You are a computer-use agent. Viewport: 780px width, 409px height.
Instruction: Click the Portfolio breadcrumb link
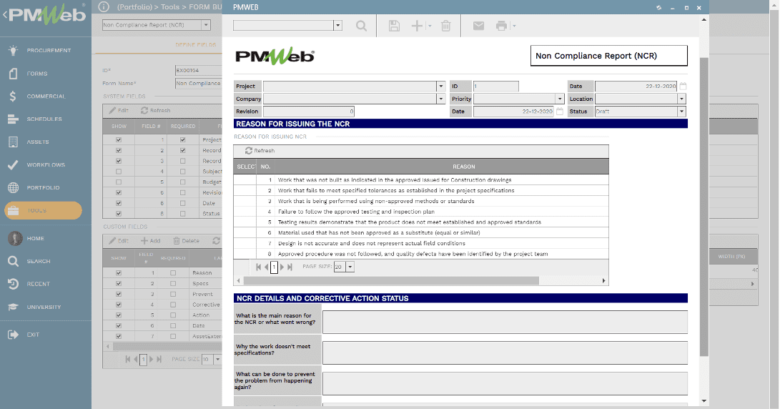[x=135, y=7]
